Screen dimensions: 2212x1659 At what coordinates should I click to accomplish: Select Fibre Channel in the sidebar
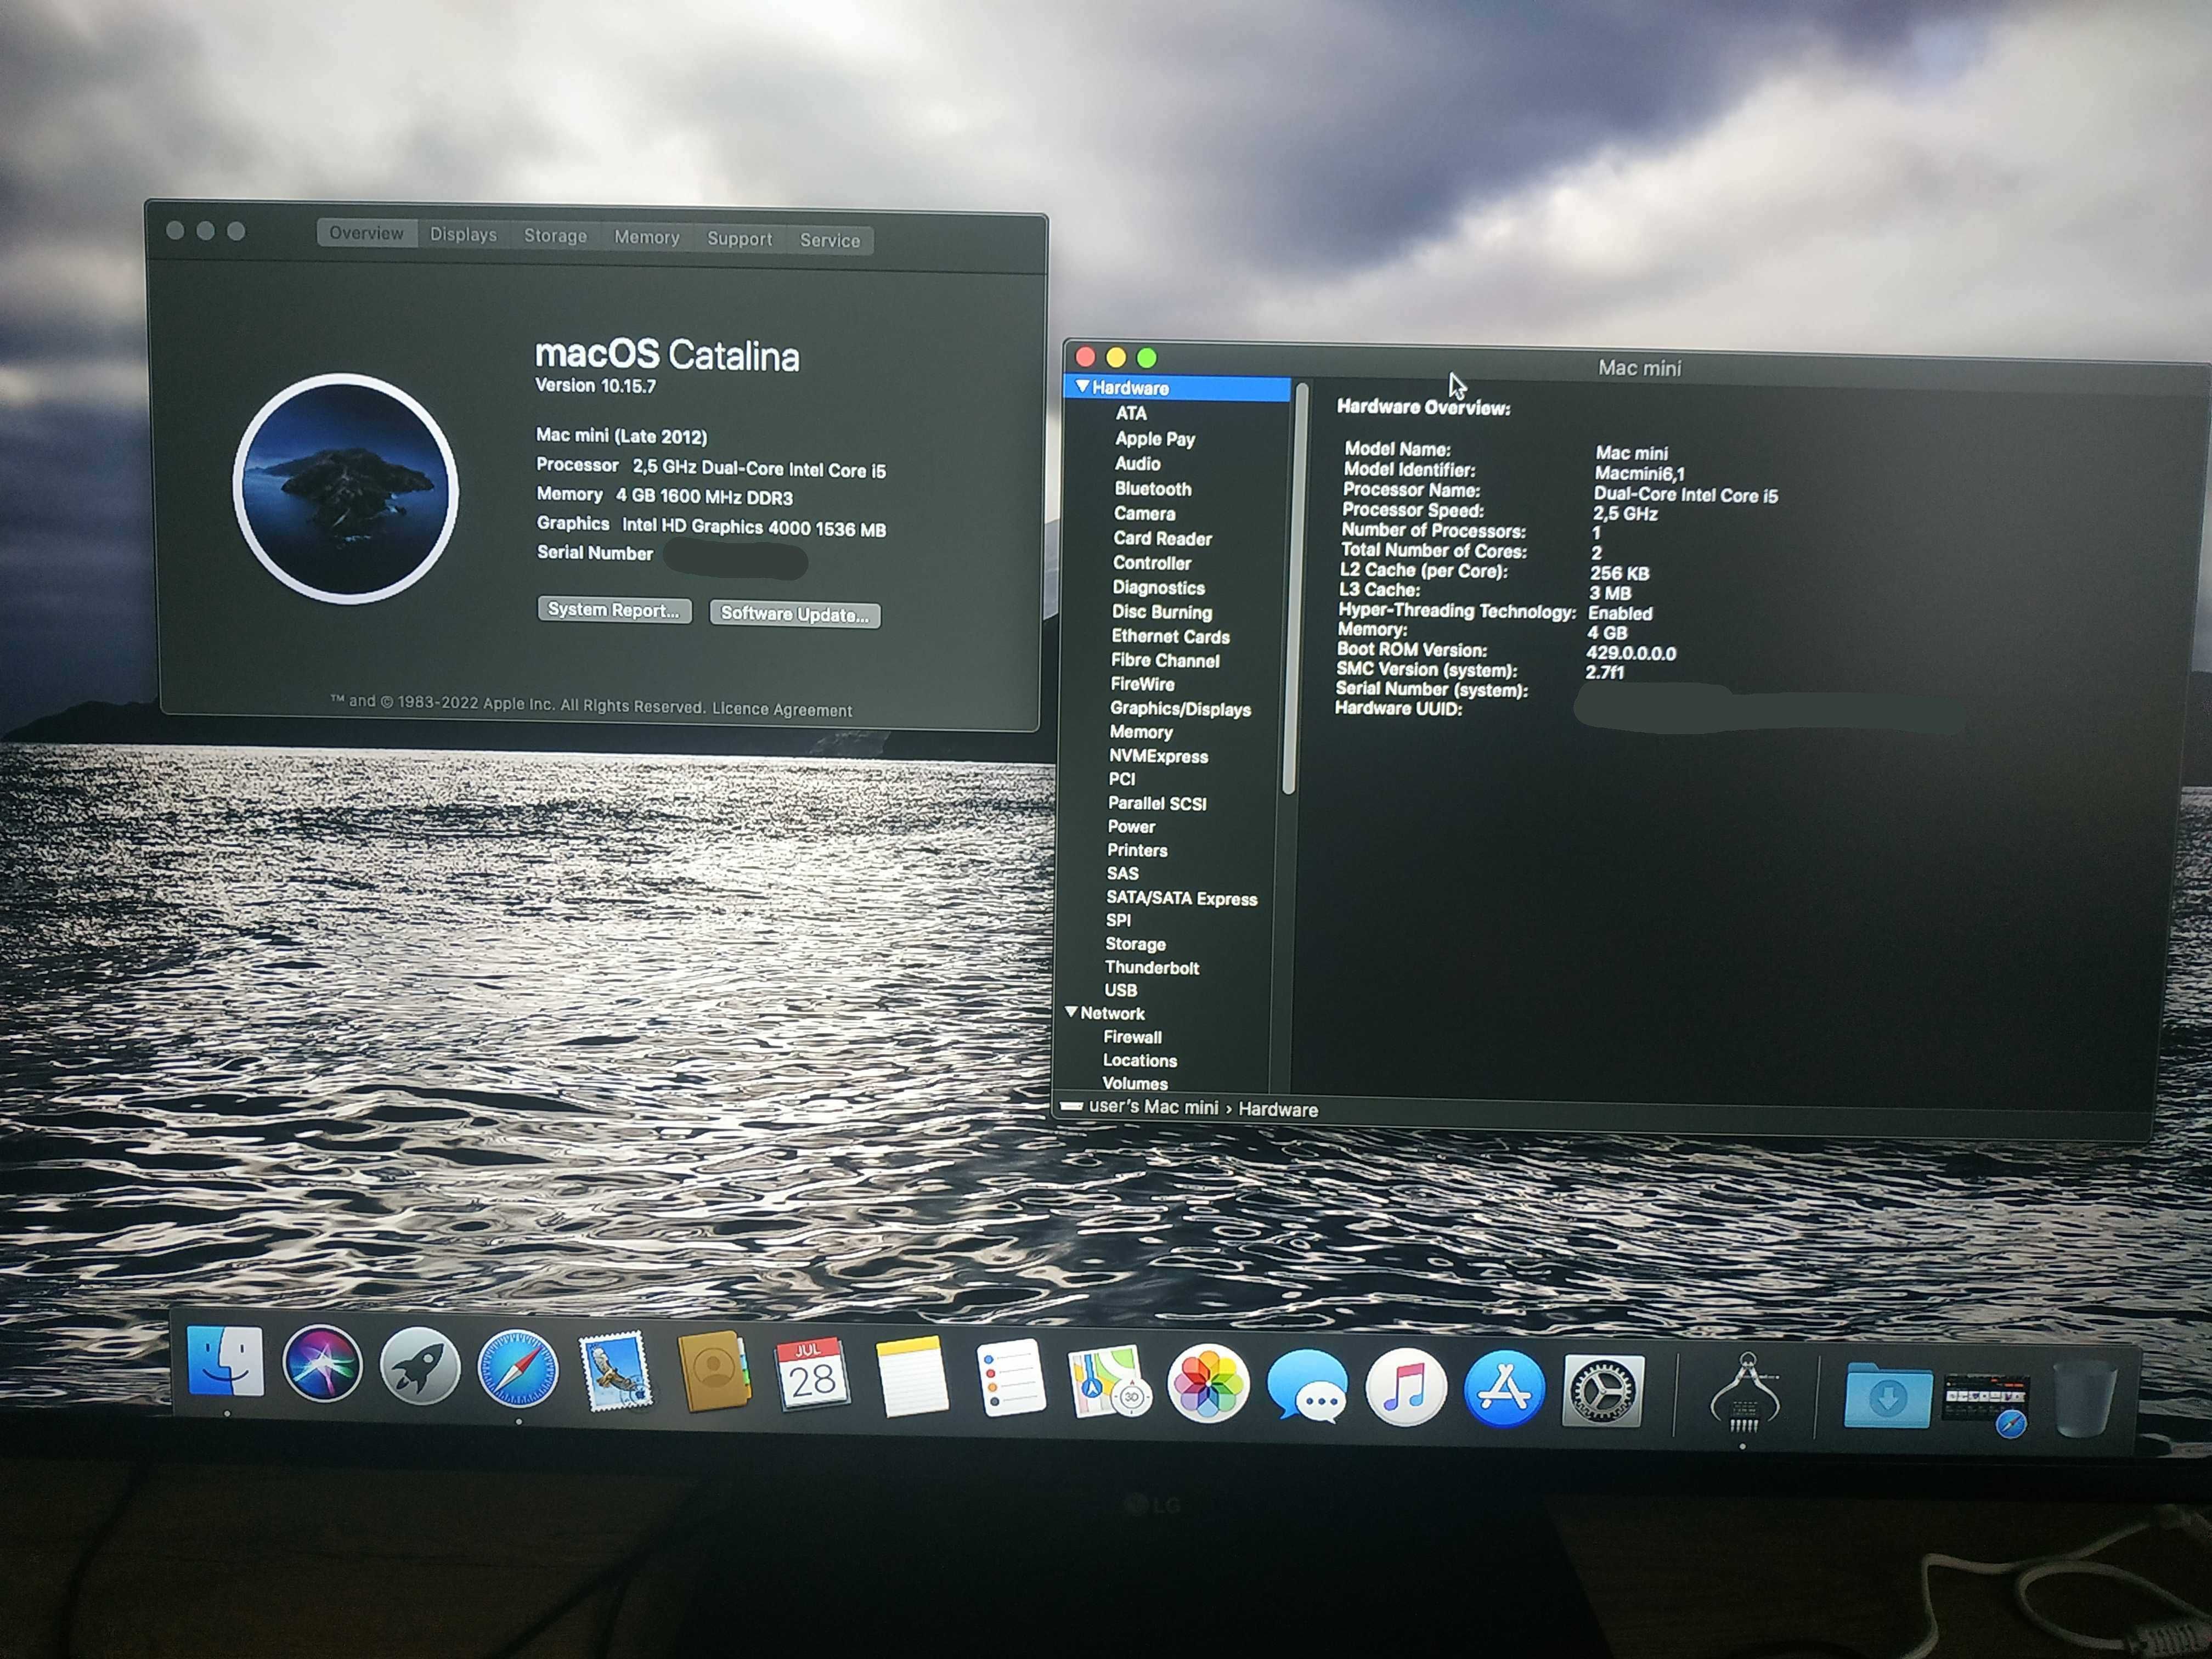[1165, 660]
